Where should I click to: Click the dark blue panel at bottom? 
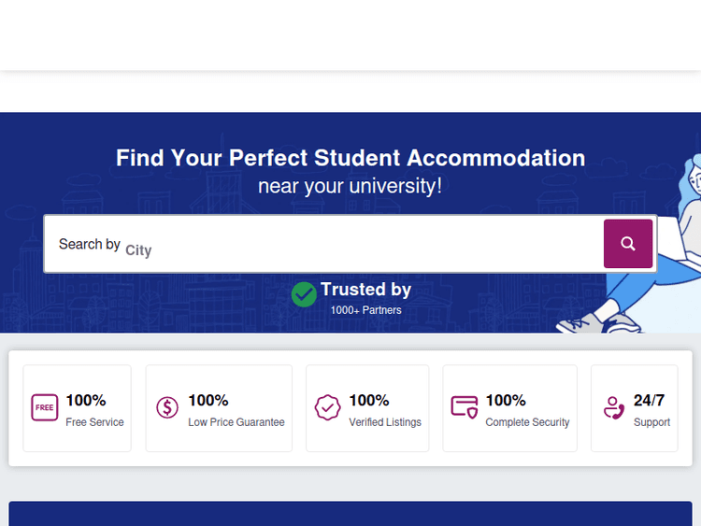point(350,514)
